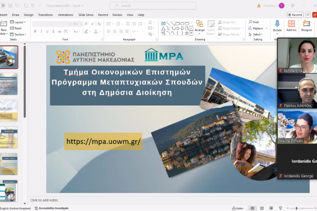Open the font name combo box

pyautogui.click(x=52, y=24)
